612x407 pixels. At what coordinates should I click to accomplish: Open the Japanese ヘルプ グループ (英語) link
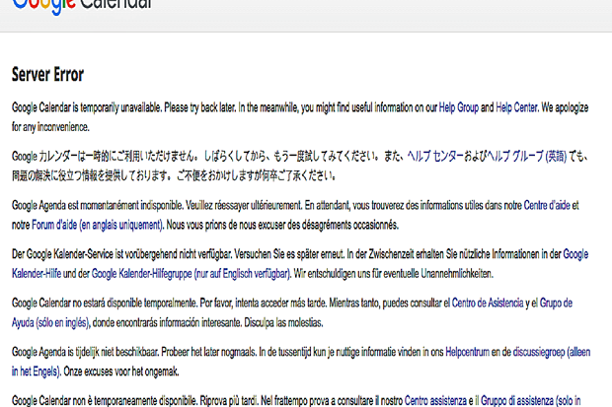point(528,157)
